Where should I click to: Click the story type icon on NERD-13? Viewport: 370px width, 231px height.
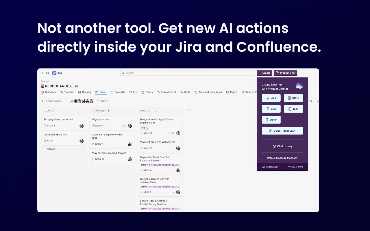tap(93, 159)
